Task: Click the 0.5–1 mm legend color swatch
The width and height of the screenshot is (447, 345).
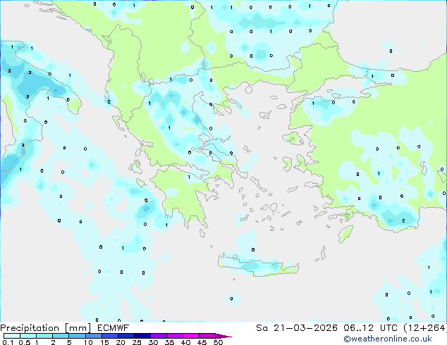Action: coord(28,336)
